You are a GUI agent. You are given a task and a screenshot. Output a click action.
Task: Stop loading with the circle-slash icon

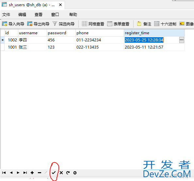point(75,173)
